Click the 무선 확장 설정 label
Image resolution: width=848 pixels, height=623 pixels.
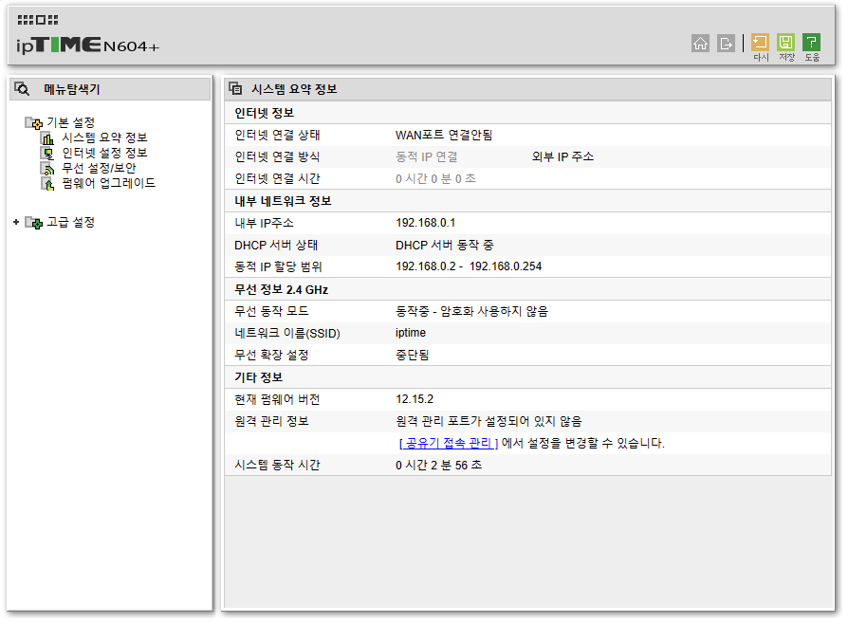(271, 356)
